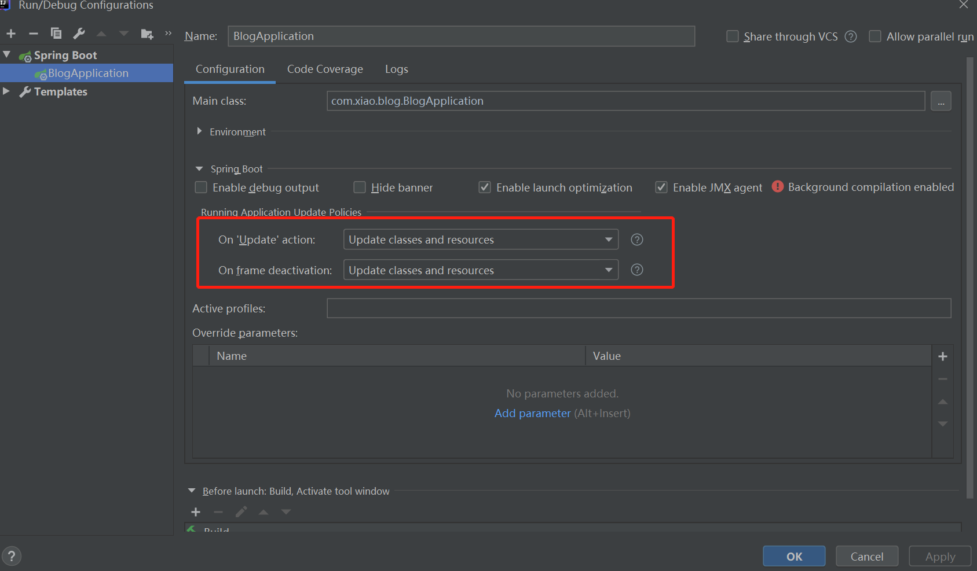Switch to Code Coverage tab
The image size is (977, 571).
point(325,69)
